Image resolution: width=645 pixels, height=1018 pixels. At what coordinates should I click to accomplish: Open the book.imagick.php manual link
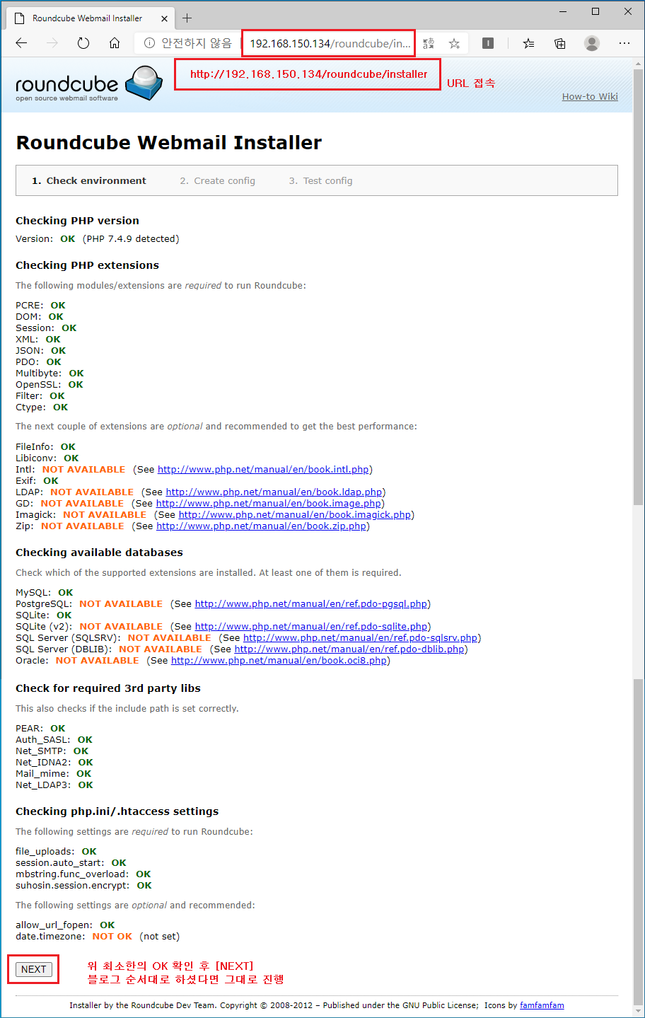295,514
